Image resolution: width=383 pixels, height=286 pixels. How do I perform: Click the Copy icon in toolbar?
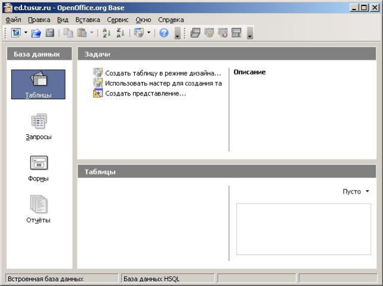tap(68, 33)
